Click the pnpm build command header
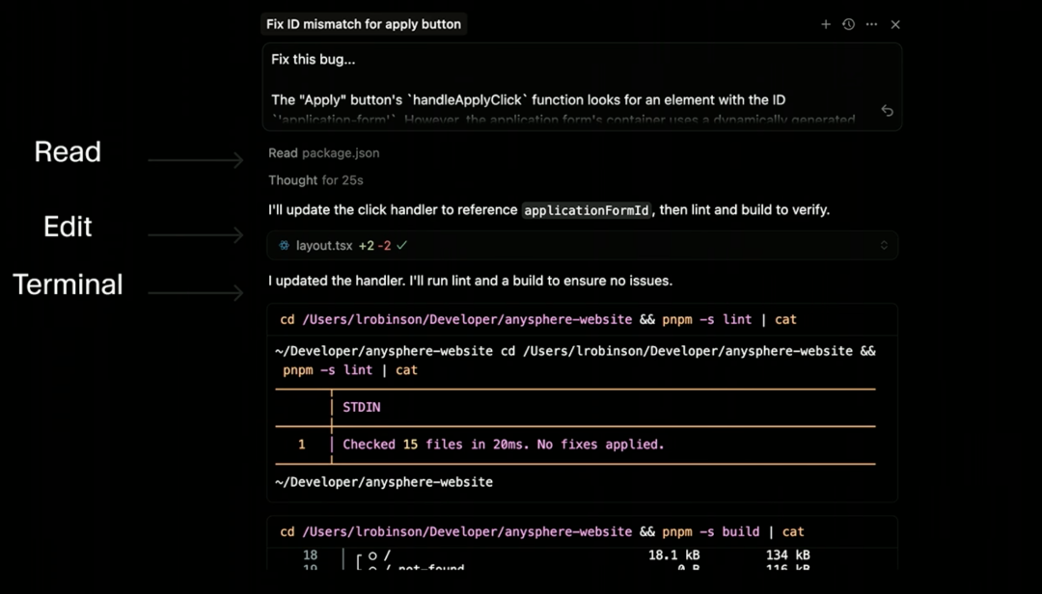This screenshot has width=1042, height=594. [541, 532]
